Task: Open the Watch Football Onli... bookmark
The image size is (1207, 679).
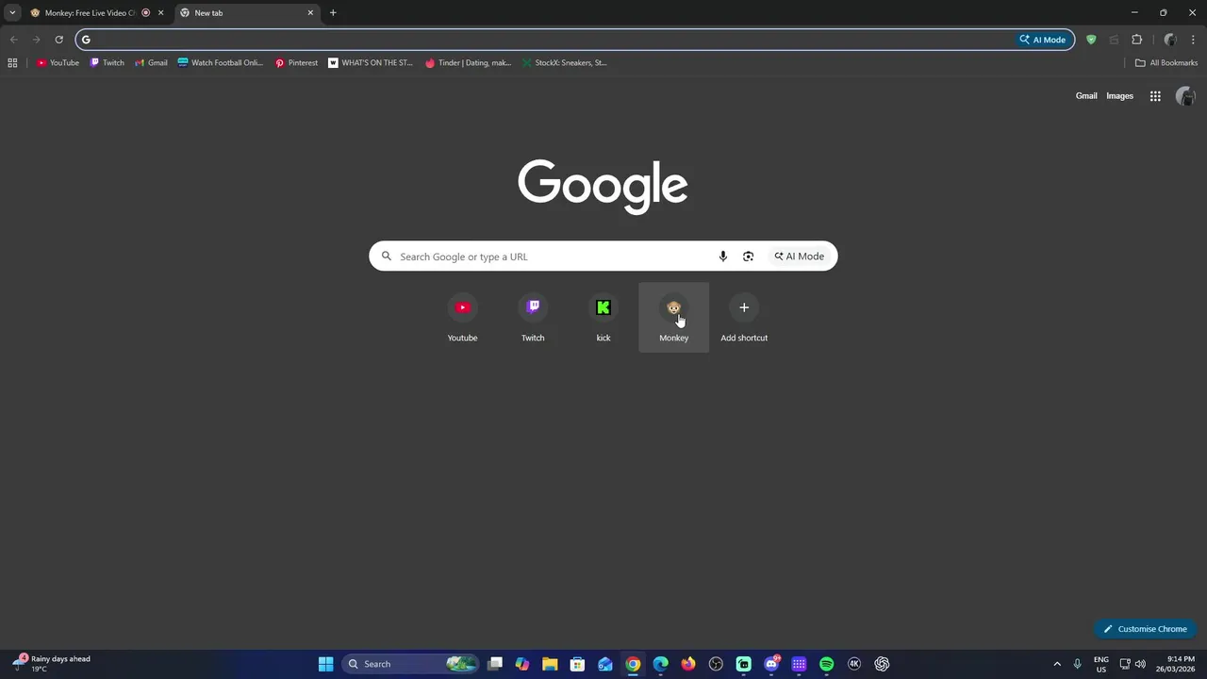Action: [x=221, y=63]
